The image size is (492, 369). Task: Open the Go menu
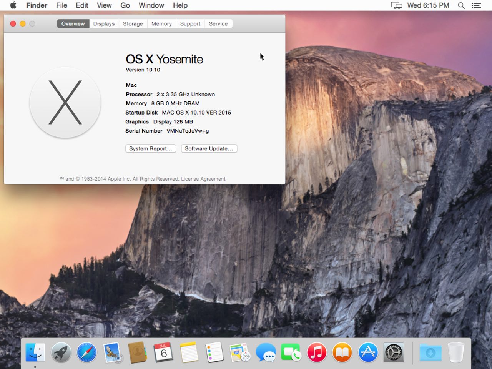[x=125, y=5]
